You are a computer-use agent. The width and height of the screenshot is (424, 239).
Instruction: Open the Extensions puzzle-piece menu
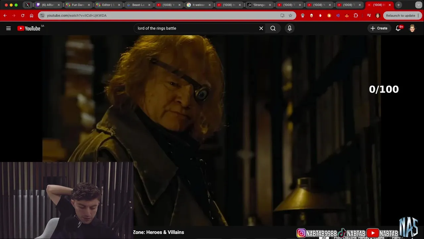click(x=356, y=16)
